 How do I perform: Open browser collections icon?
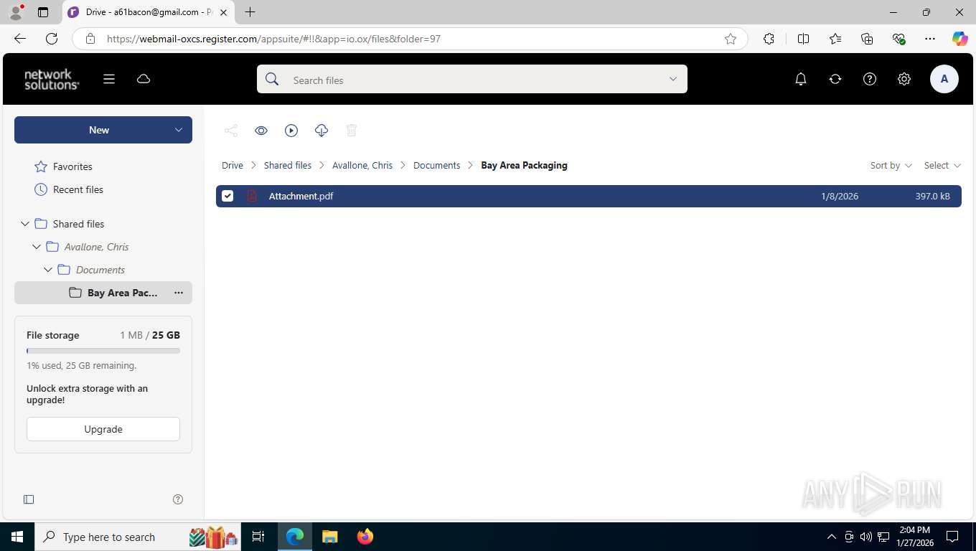point(867,39)
